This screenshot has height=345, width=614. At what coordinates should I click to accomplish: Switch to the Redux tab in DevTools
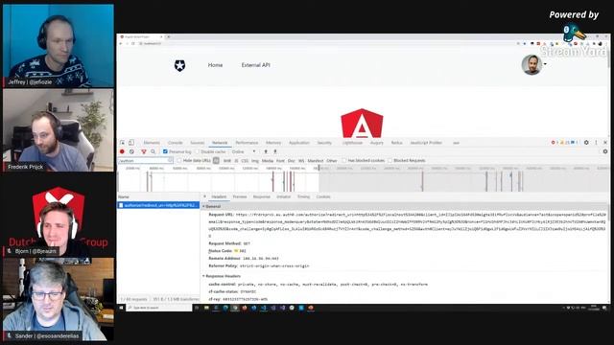396,143
